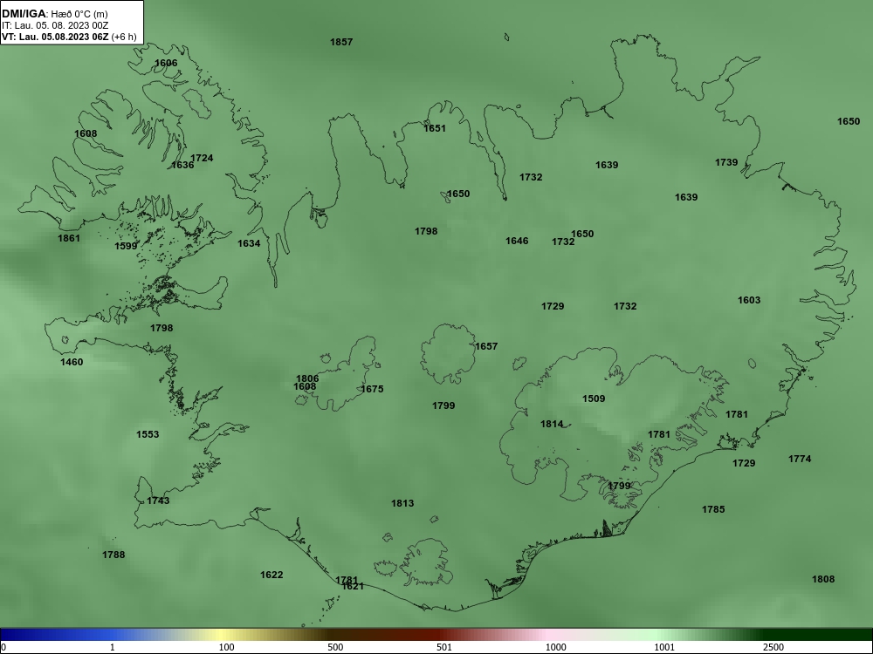
Task: Select the 1646 value
Action: point(517,241)
